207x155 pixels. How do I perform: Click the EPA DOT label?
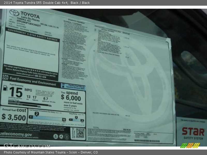click(x=5, y=77)
